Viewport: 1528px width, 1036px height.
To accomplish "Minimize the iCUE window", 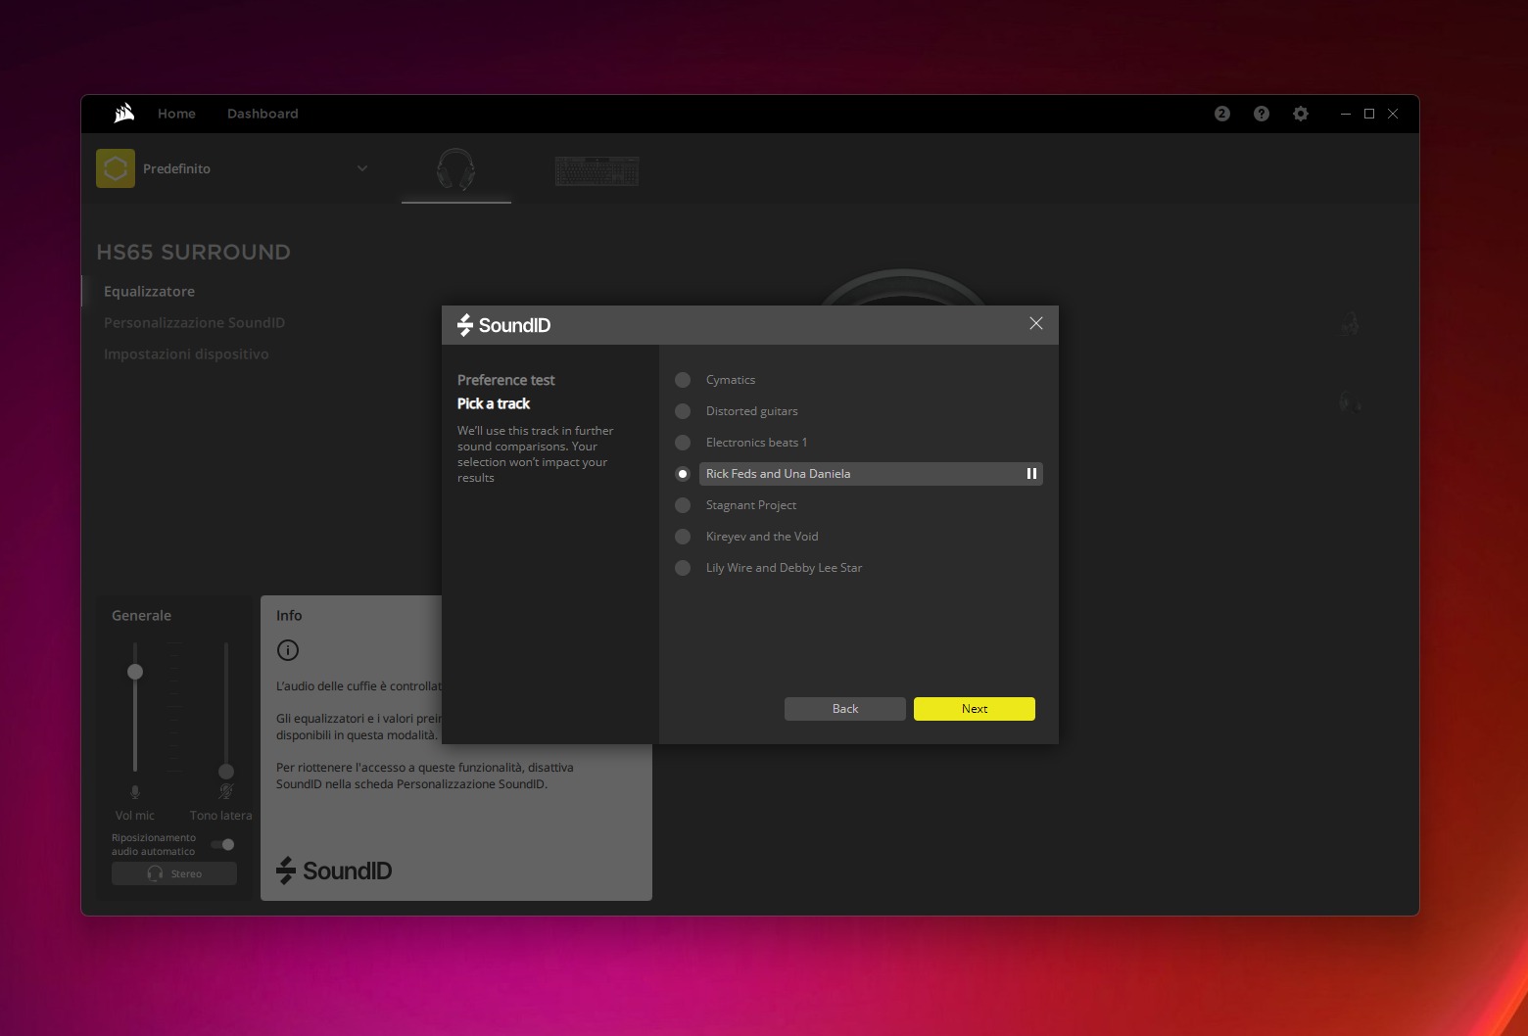I will tap(1346, 114).
